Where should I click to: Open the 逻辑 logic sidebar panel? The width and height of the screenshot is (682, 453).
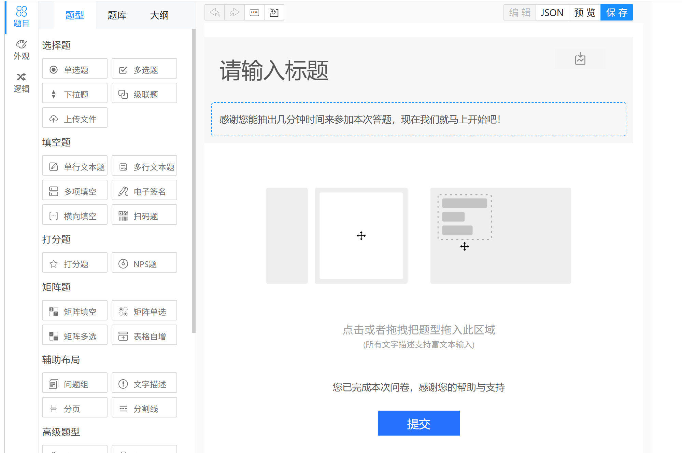21,83
